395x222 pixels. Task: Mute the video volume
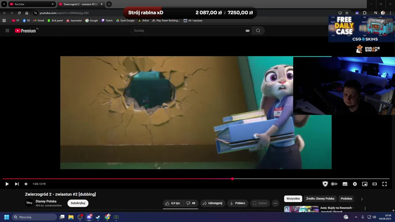(x=26, y=184)
